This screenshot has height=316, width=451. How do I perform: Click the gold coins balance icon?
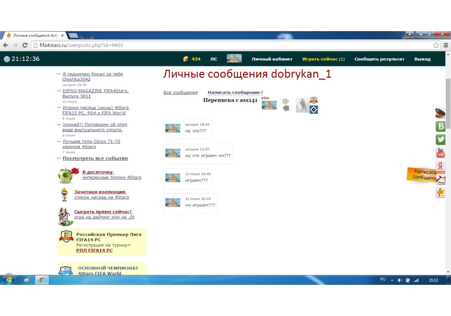coord(186,59)
